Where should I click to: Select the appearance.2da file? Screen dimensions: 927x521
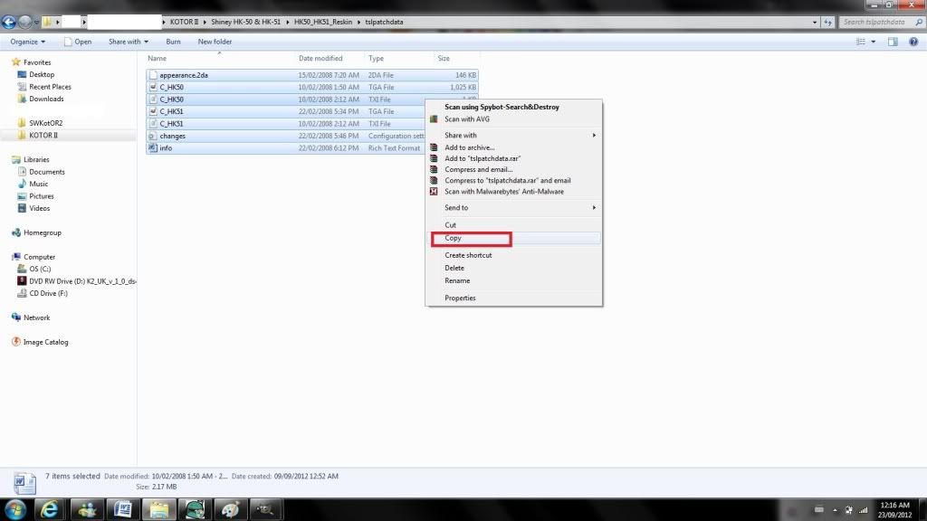point(184,75)
